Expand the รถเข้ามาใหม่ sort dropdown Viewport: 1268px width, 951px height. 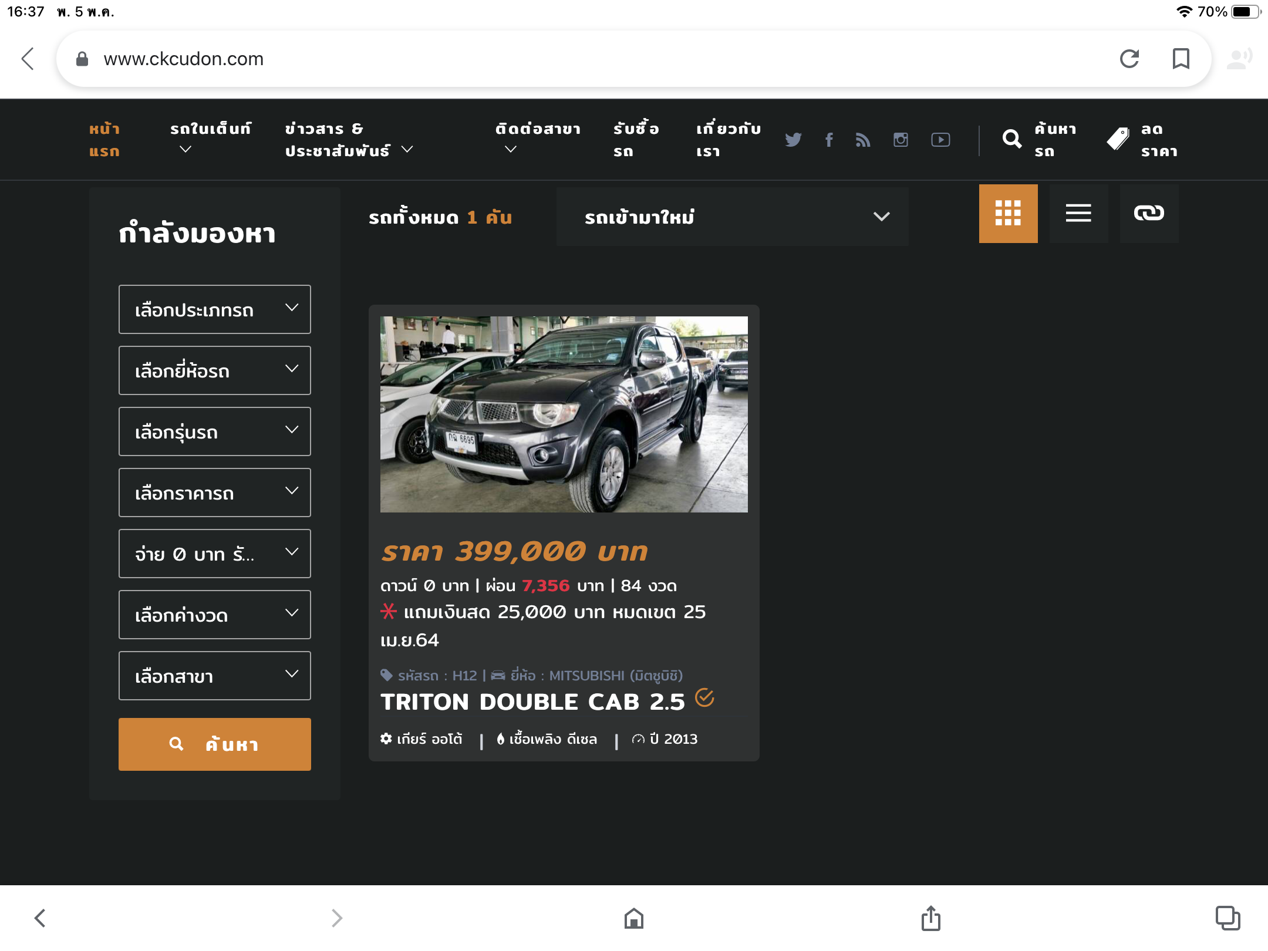click(x=733, y=217)
